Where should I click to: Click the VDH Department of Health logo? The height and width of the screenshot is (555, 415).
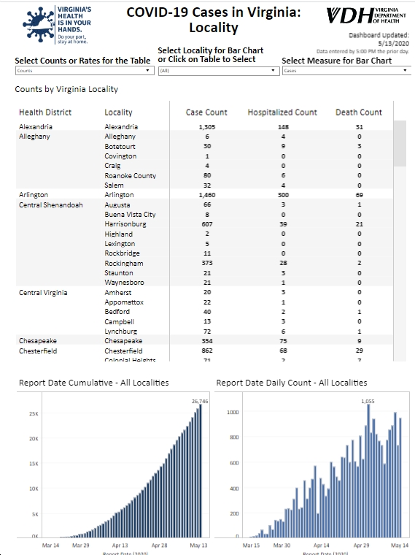[366, 15]
